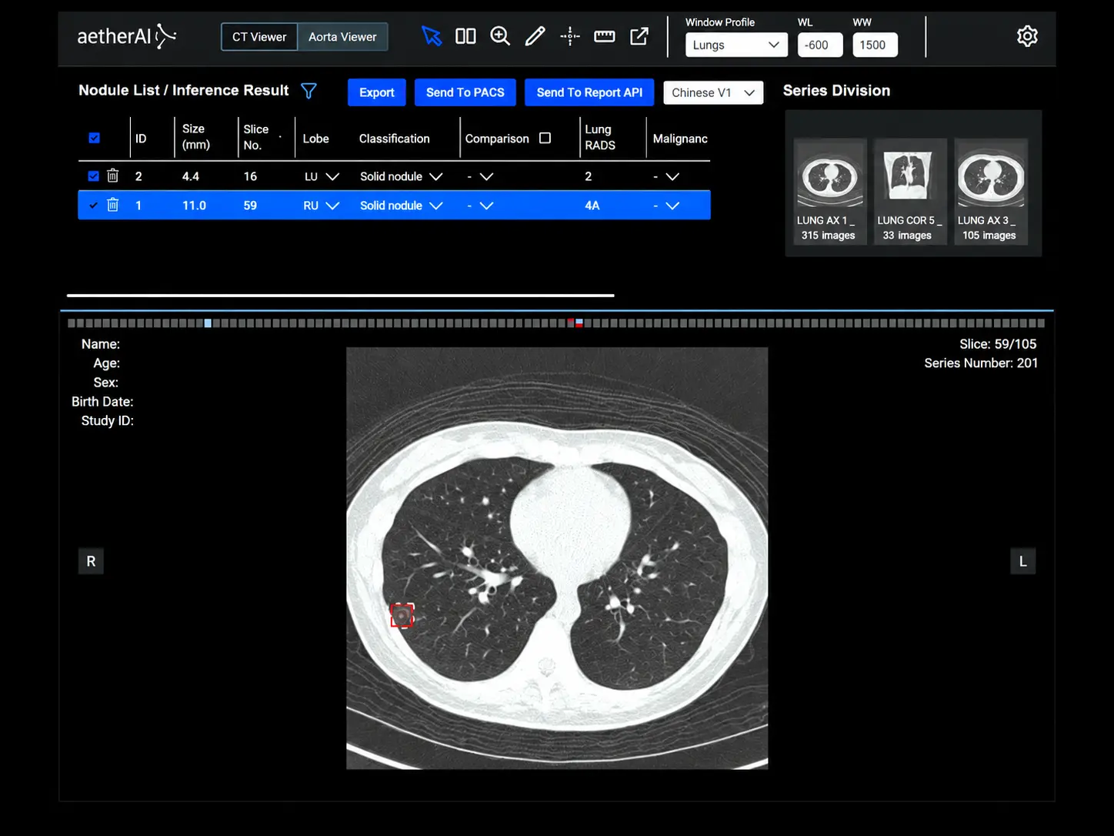Open nodule list filter funnel
Image resolution: width=1114 pixels, height=836 pixels.
coord(309,92)
